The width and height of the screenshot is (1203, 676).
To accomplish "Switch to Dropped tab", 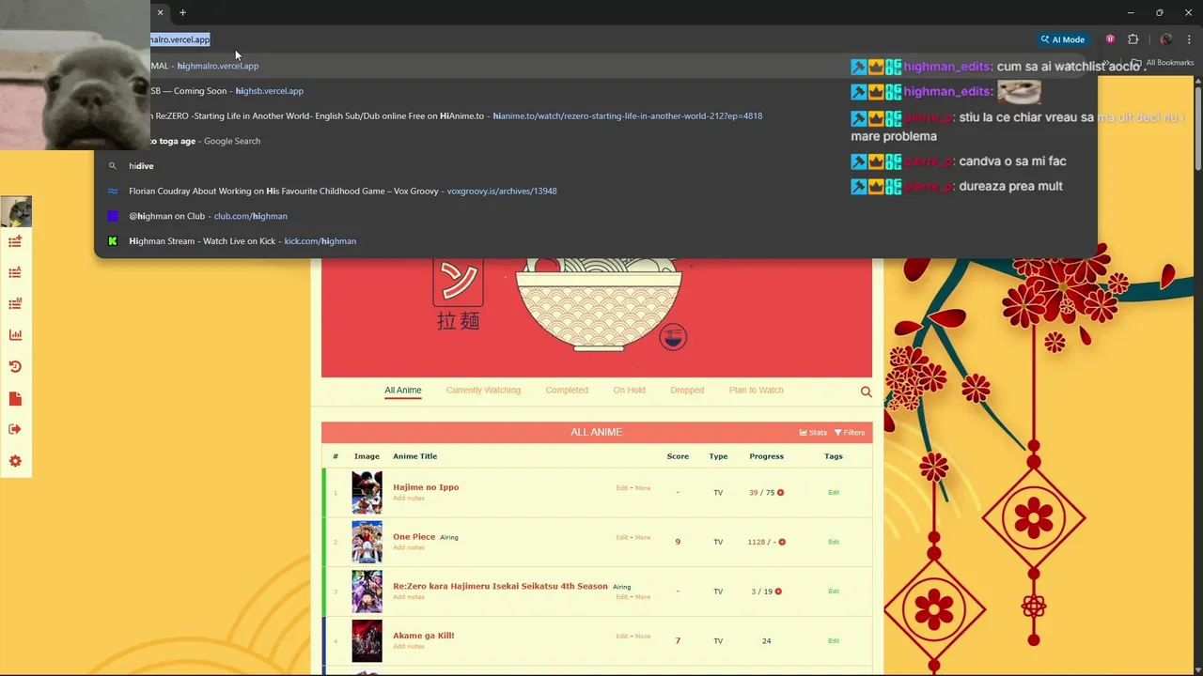I will click(x=687, y=391).
